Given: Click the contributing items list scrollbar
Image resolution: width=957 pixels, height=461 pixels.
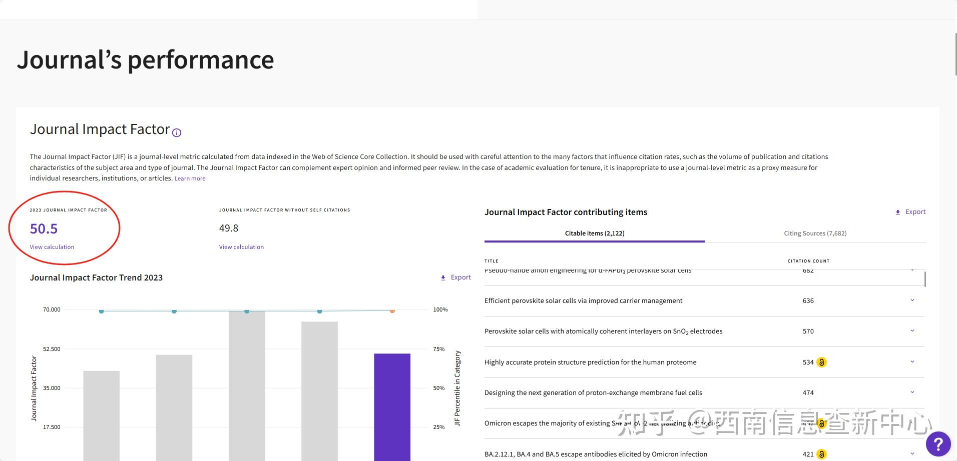Looking at the screenshot, I should click(x=925, y=279).
